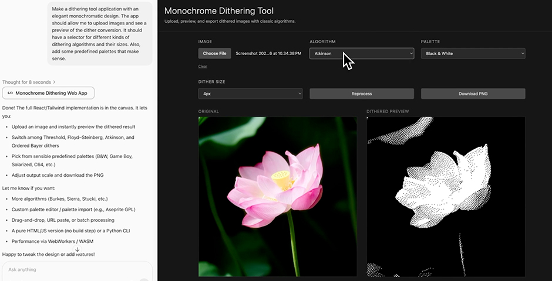The width and height of the screenshot is (552, 281).
Task: Expand the "Thought for 8 seconds" section
Action: pyautogui.click(x=29, y=82)
